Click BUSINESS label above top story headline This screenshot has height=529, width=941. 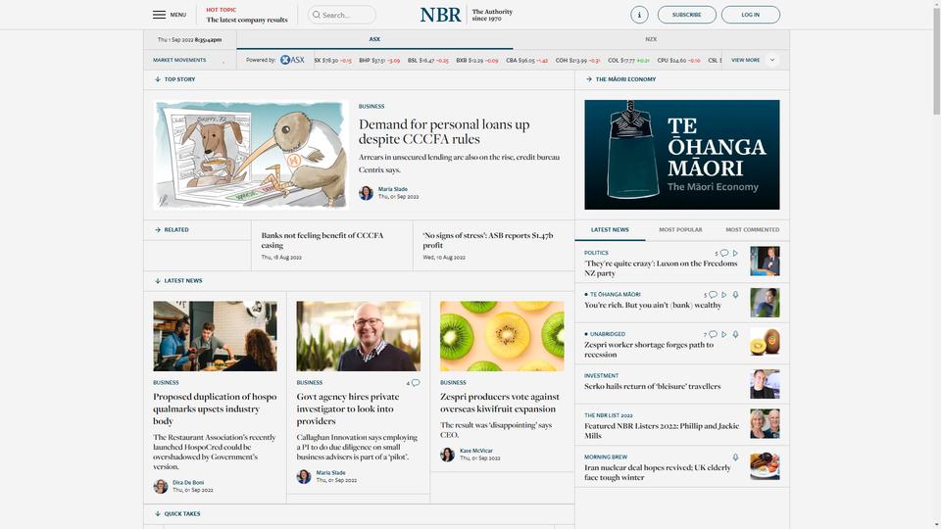371,106
